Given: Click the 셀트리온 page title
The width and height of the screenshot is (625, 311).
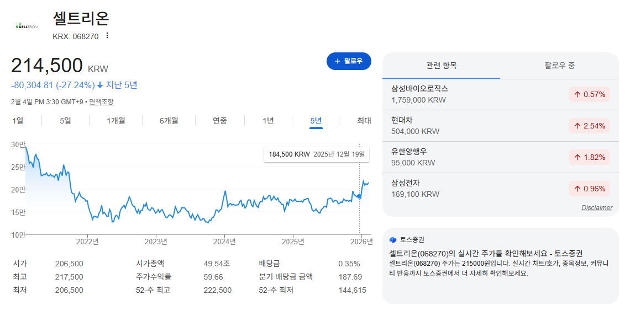Looking at the screenshot, I should [81, 18].
